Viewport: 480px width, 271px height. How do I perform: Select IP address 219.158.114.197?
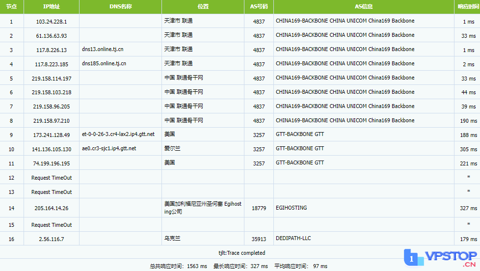pos(52,79)
